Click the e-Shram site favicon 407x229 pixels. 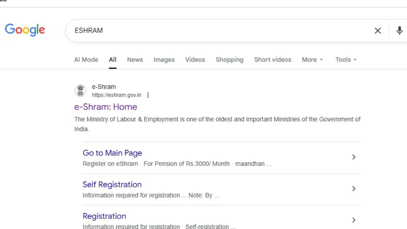coord(80,91)
